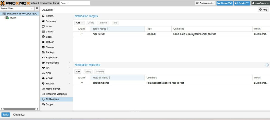Click Modify in Notification Targets toolbar

coord(91,23)
